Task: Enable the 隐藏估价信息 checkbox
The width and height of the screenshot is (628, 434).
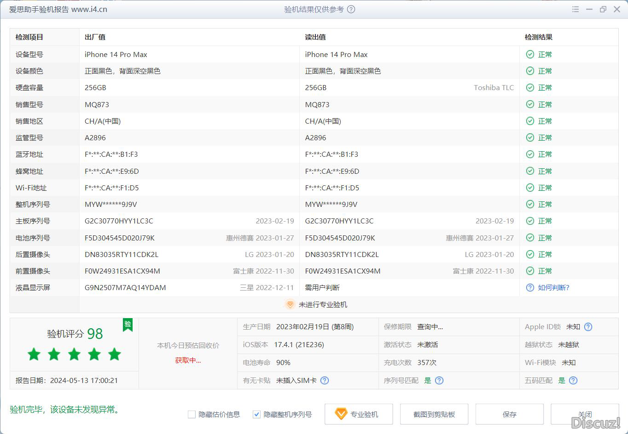Action: [x=192, y=414]
